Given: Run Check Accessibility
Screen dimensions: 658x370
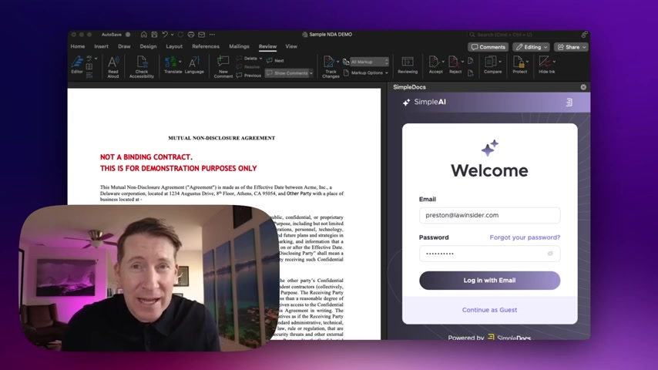Looking at the screenshot, I should (142, 66).
